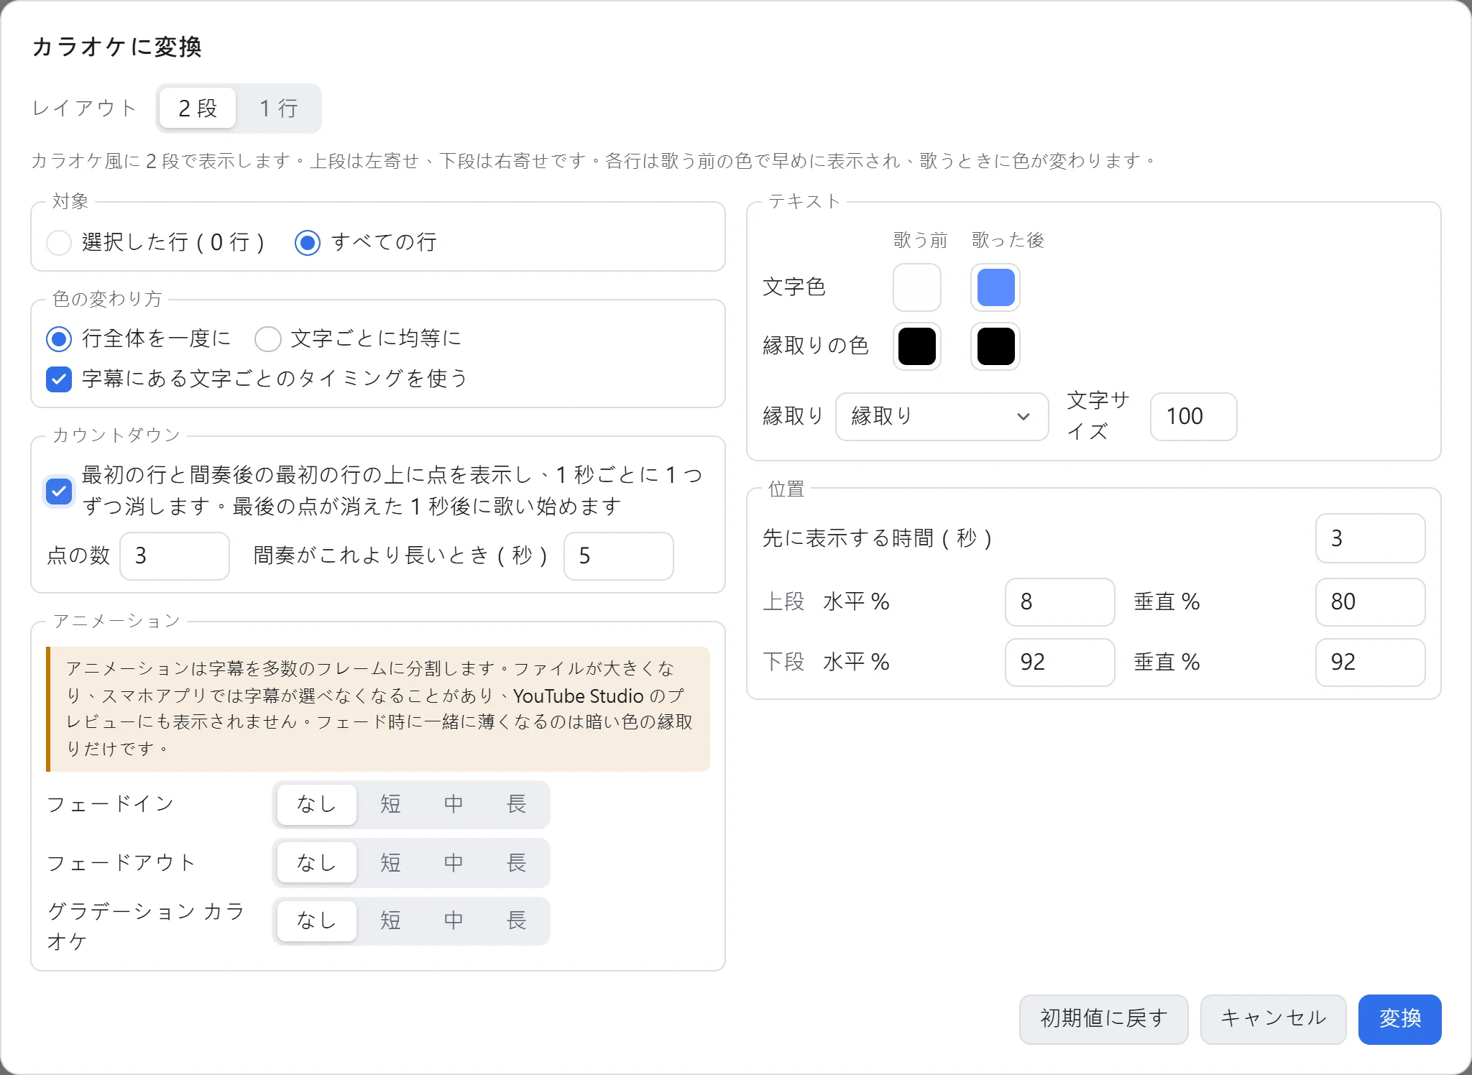
Task: Set グラデーション カラオケ to 長
Action: [x=516, y=921]
